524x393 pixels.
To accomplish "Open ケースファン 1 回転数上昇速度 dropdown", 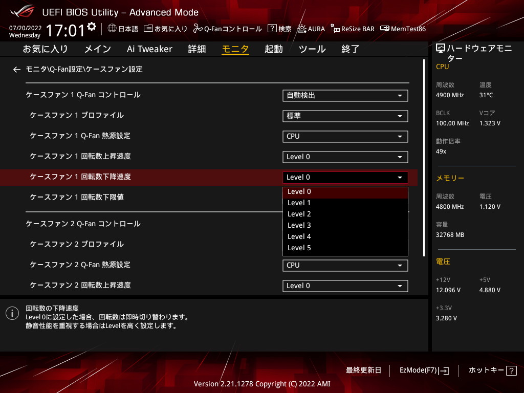I will pos(345,157).
